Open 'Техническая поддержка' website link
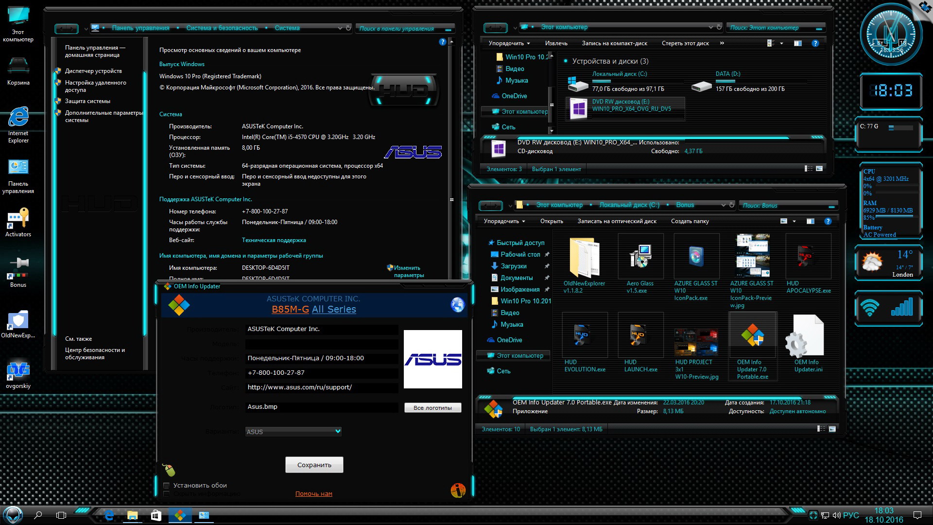This screenshot has width=933, height=525. coord(274,240)
